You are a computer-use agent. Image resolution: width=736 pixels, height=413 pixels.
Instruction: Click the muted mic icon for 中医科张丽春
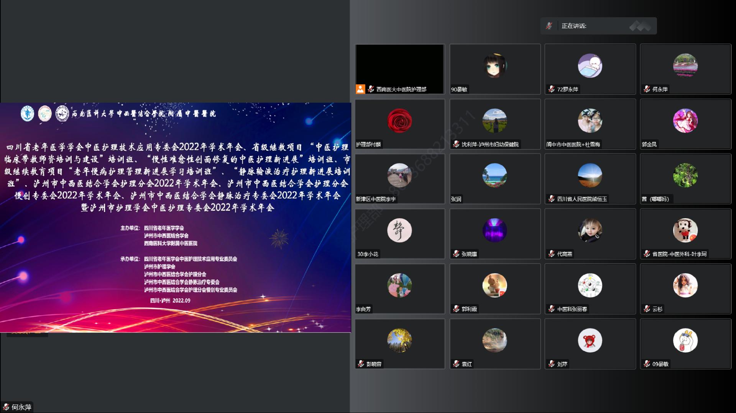pos(551,309)
